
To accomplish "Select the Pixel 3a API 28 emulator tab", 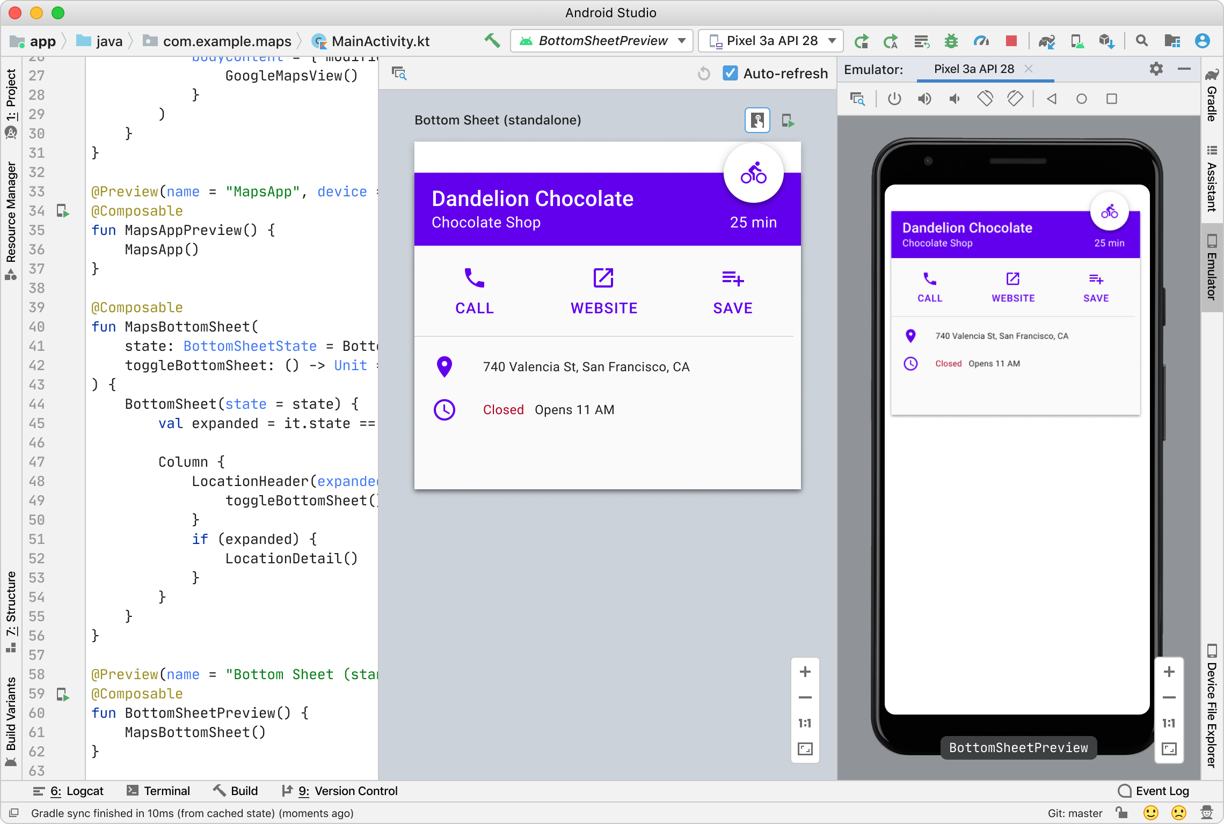I will pyautogui.click(x=974, y=69).
